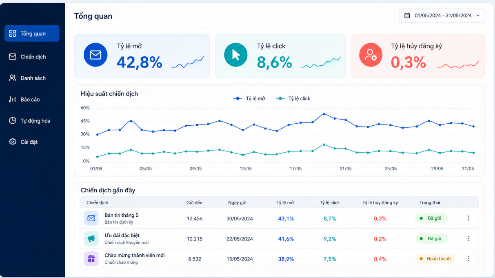The height and width of the screenshot is (278, 495).
Task: Sort by Tỷ lệ click column header
Action: click(x=330, y=202)
